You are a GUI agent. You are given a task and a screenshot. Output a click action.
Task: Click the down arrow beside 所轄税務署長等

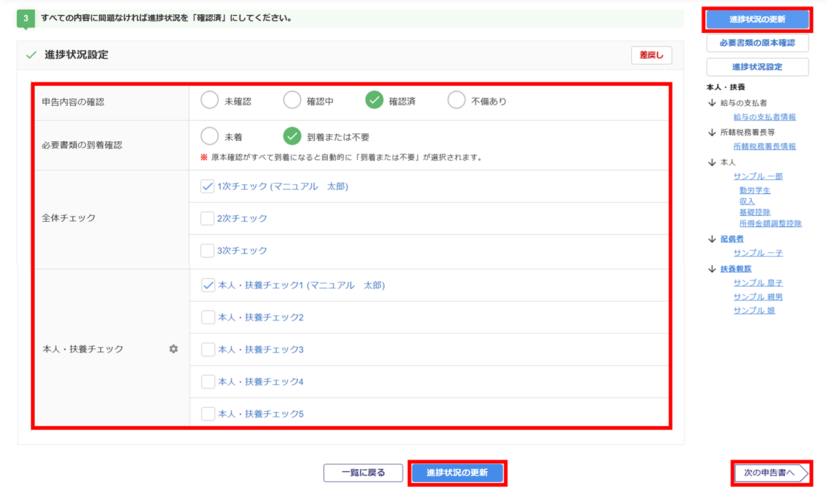coord(712,132)
